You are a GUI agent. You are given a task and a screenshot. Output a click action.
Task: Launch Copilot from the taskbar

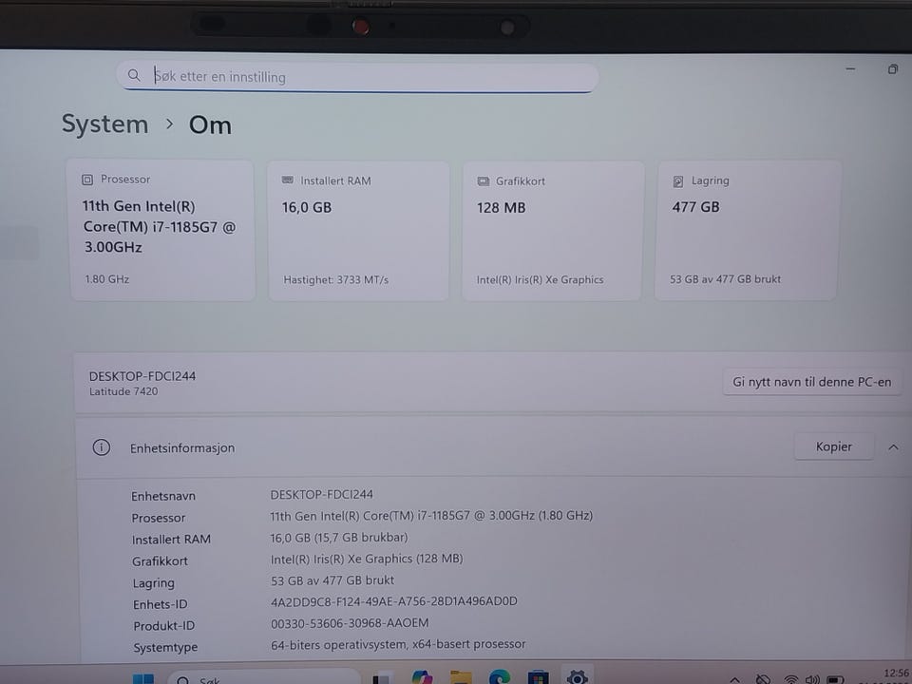422,677
